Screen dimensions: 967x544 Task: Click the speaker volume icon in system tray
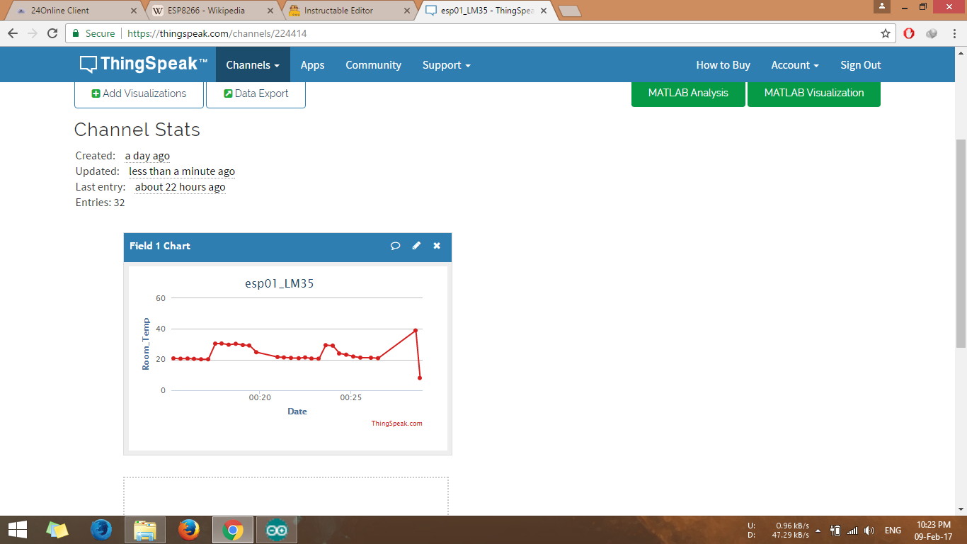869,529
